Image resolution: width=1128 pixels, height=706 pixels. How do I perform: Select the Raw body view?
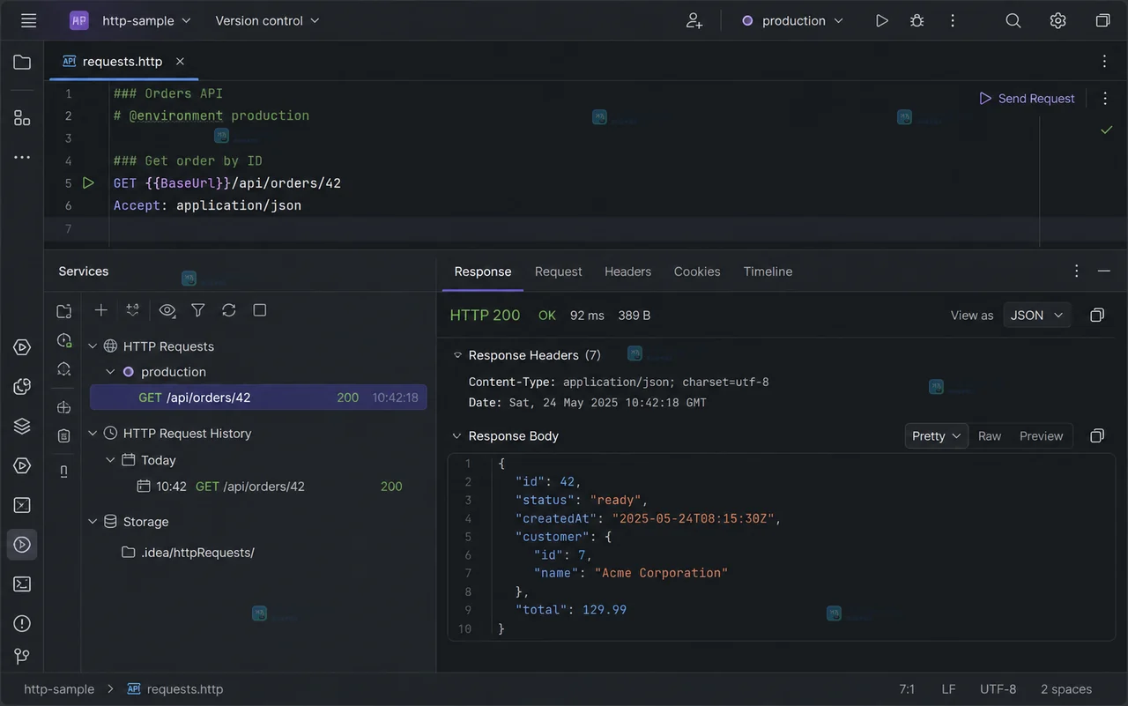[990, 435]
